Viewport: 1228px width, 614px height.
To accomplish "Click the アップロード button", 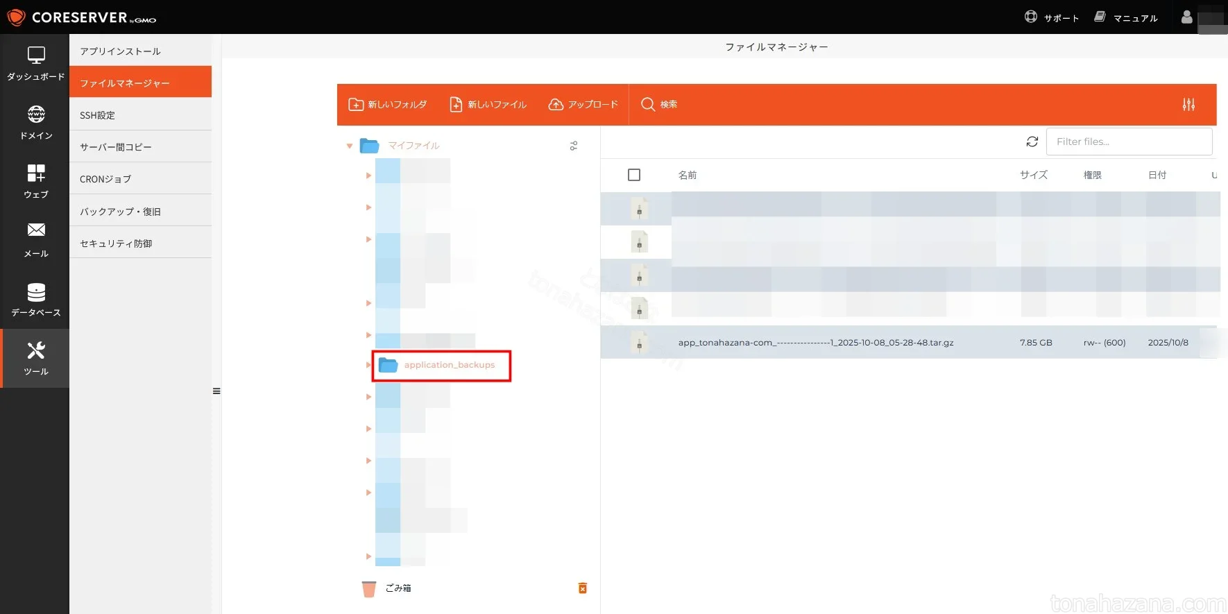I will click(x=583, y=105).
